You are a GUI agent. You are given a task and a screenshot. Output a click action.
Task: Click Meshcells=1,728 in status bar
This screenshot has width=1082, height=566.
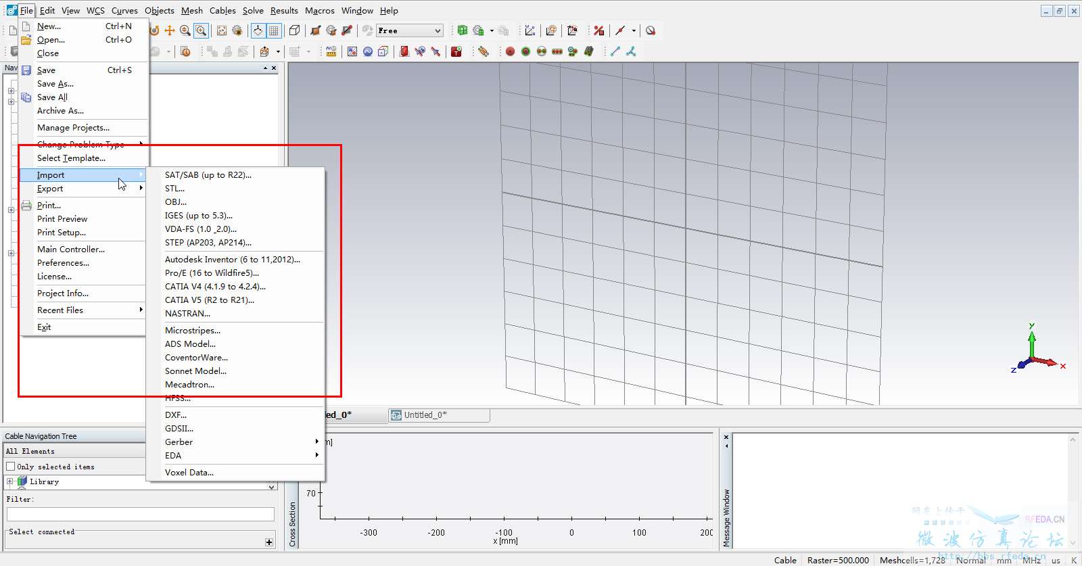point(912,560)
